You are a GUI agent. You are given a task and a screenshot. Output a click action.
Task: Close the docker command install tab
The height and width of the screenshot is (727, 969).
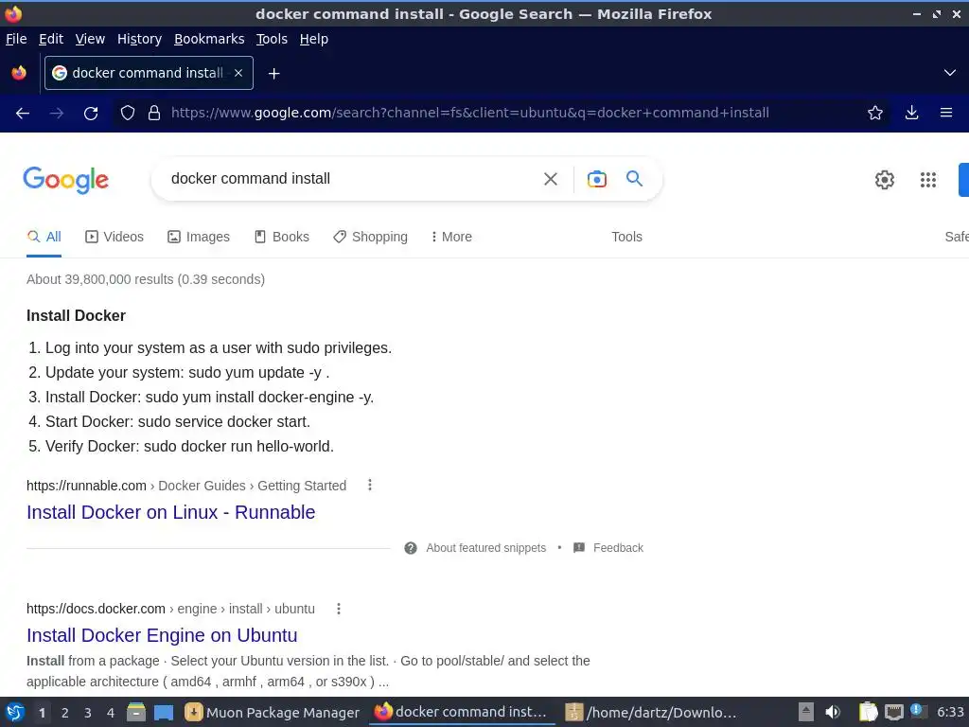[238, 73]
